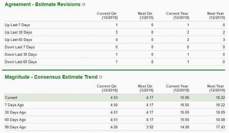Screen dimensions: 229x133
Task: Select Down Last 7 Days row label
Action: pos(20,47)
